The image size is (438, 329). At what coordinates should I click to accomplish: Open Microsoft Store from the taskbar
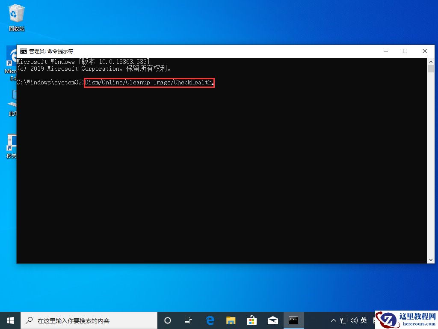click(252, 320)
